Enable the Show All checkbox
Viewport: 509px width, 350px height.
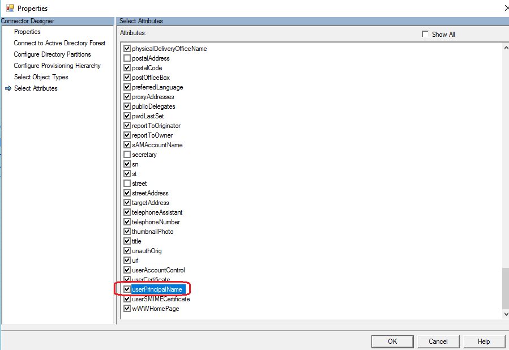(x=425, y=35)
